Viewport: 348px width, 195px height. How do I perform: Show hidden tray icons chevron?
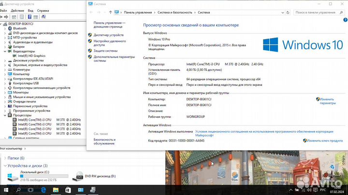291,190
